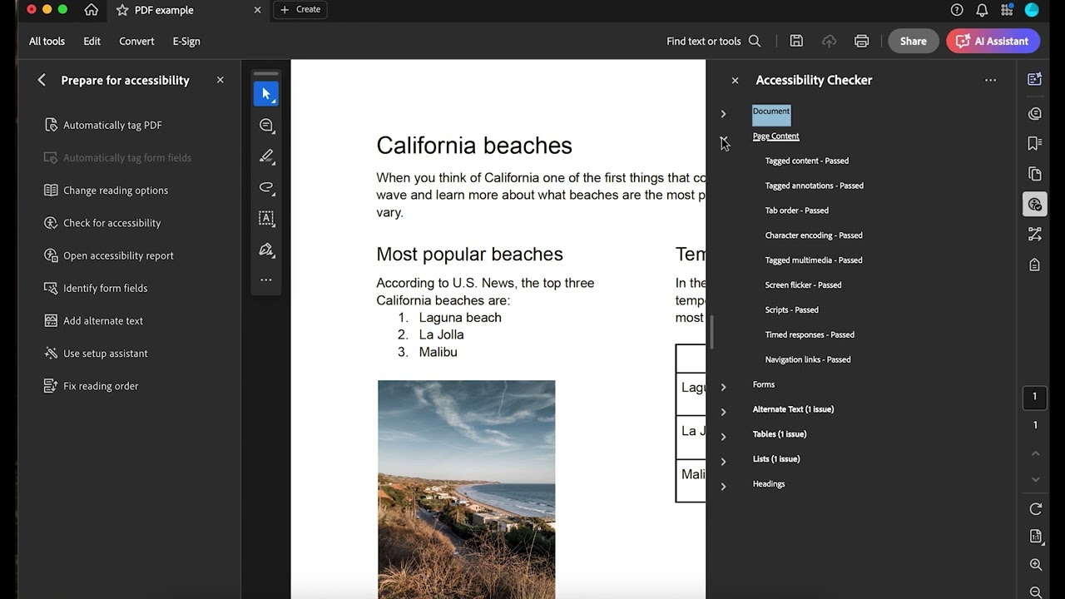Open accessibility checker icon in right rail
The width and height of the screenshot is (1065, 599).
[1035, 204]
